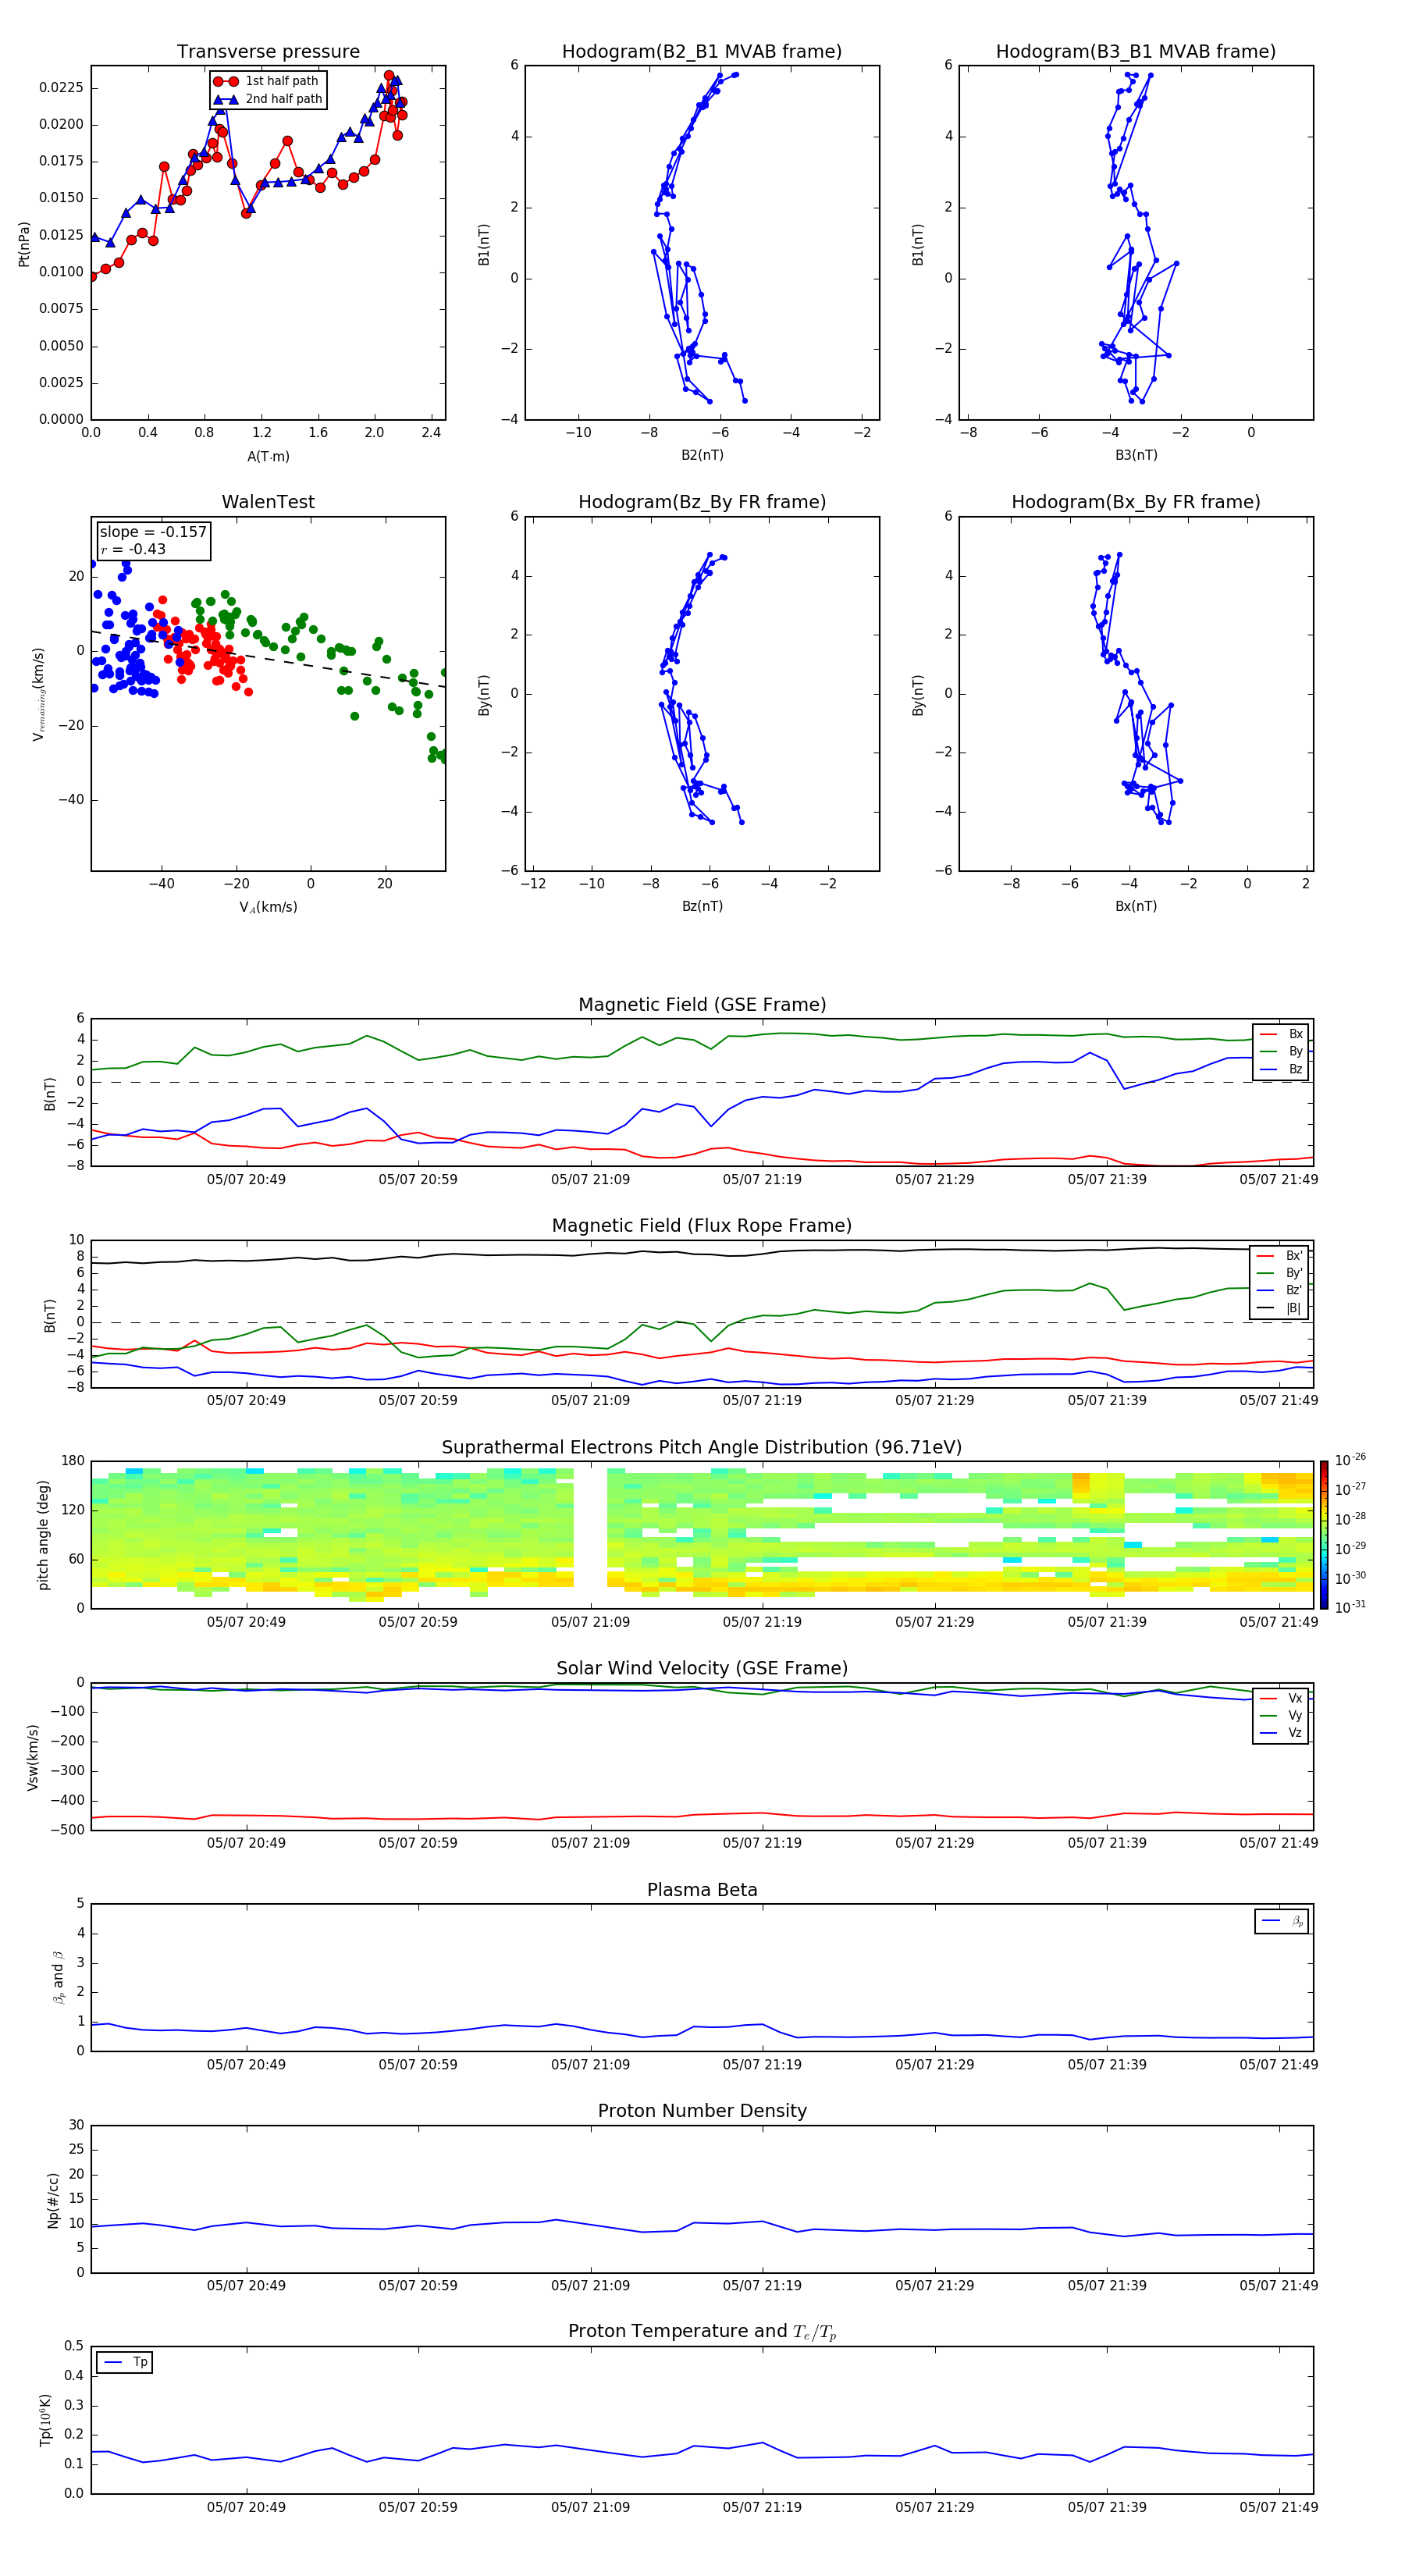Click the '10^-31' colorbar tick label
Screen dimensions: 1405x2576
click(1351, 1607)
